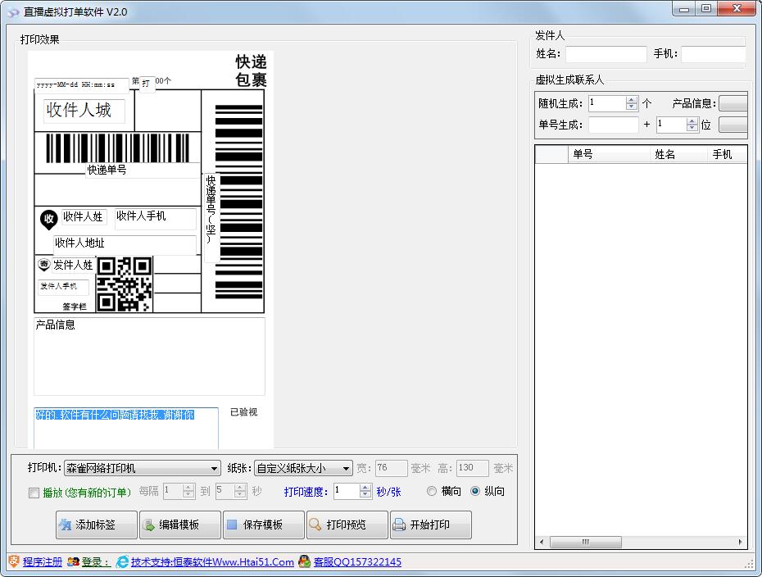The height and width of the screenshot is (577, 762).
Task: Click the 收 recipient icon on the label
Action: coord(48,219)
